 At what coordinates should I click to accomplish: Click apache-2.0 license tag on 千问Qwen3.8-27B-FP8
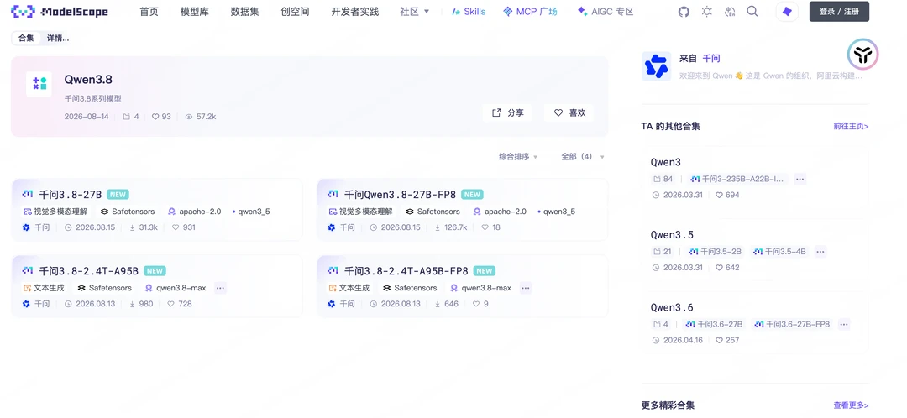point(500,212)
